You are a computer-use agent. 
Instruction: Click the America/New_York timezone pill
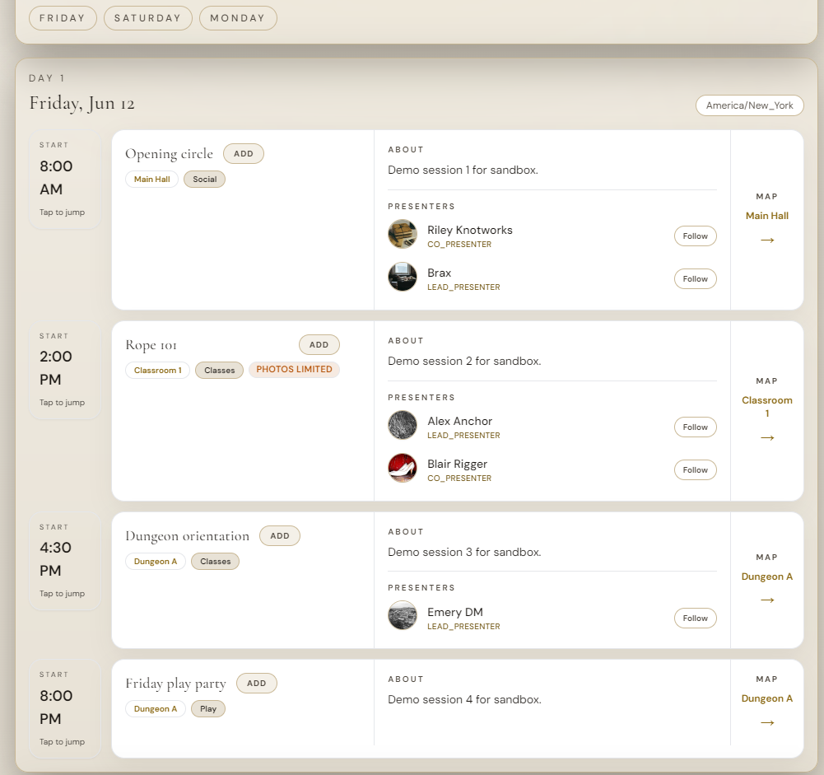(749, 105)
